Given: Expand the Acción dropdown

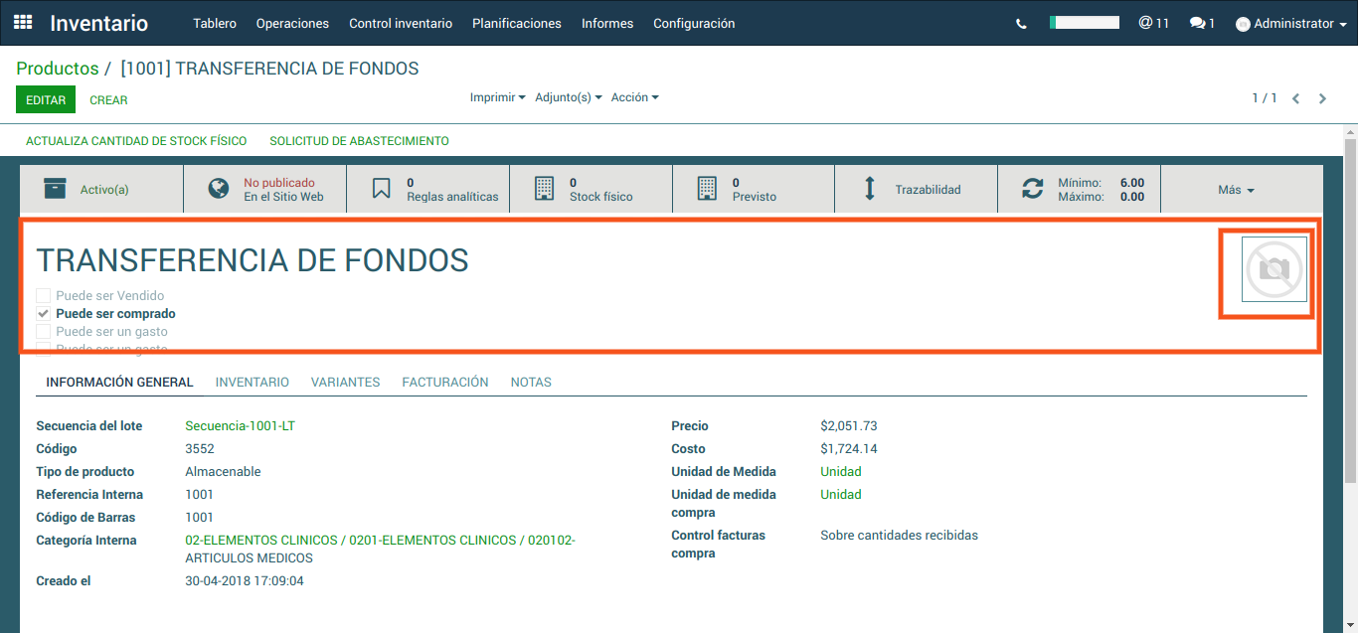Looking at the screenshot, I should click(634, 97).
